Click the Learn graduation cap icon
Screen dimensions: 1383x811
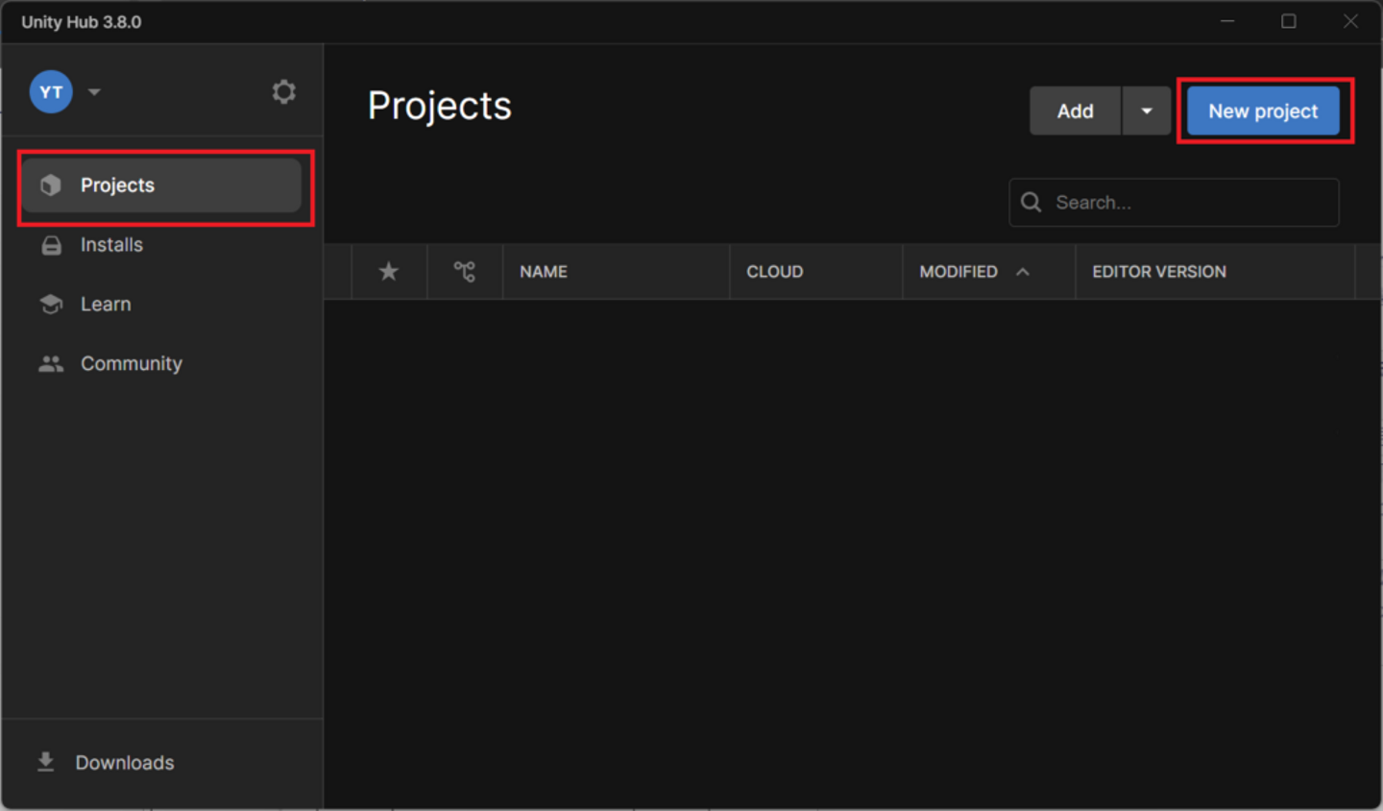pyautogui.click(x=51, y=305)
